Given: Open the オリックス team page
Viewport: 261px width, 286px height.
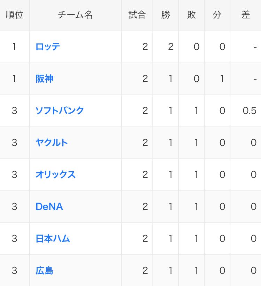Looking at the screenshot, I should pos(56,175).
